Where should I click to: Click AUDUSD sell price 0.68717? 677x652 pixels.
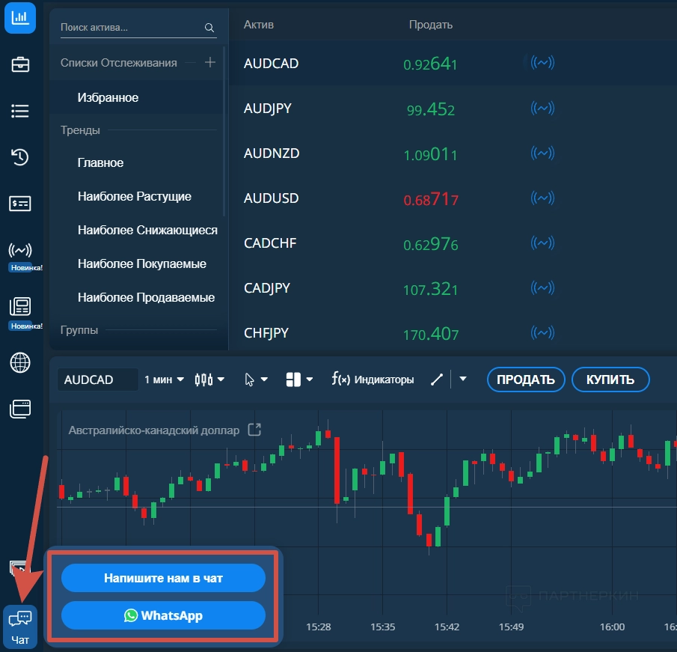coord(430,199)
